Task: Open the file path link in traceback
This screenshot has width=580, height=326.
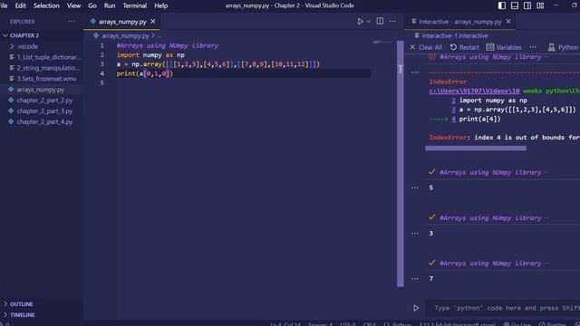Action: pos(474,91)
